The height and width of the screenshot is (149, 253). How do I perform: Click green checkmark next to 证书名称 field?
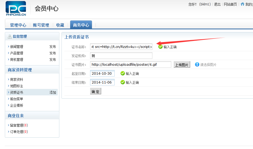(x=160, y=47)
